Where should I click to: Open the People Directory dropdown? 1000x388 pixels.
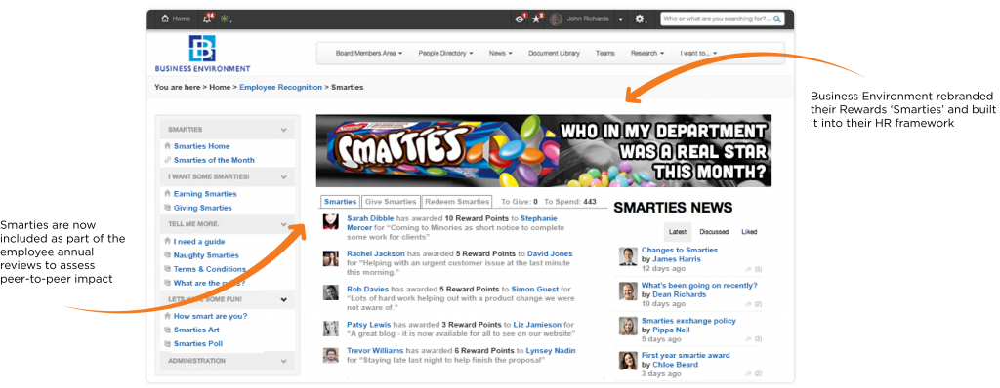click(445, 54)
